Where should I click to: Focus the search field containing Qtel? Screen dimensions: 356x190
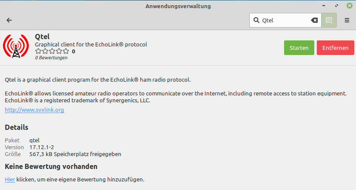point(285,20)
